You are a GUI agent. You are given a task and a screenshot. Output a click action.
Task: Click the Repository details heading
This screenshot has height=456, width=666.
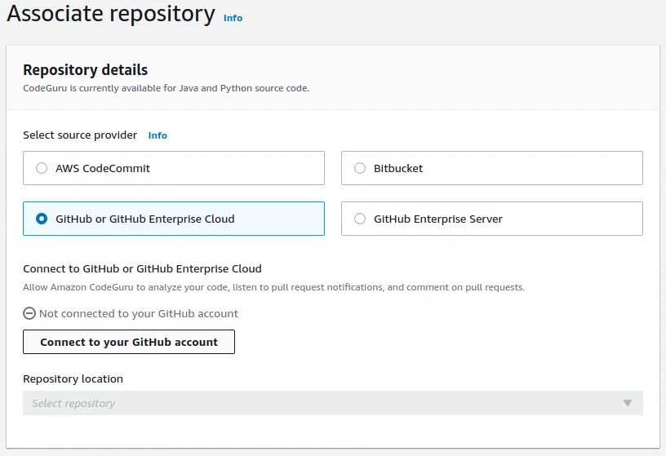(x=86, y=70)
